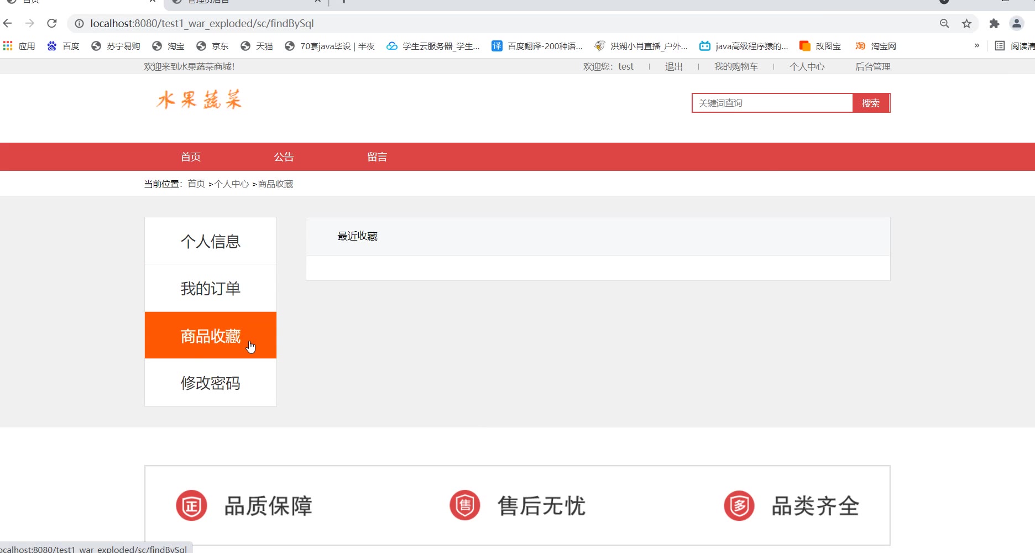This screenshot has height=553, width=1035.
Task: Click the browser reload icon
Action: 52,23
